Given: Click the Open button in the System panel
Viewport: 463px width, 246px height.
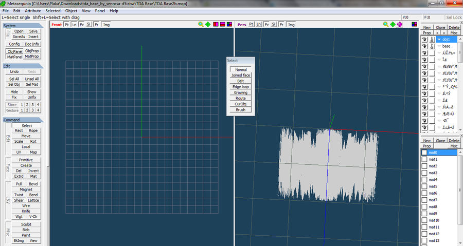Looking at the screenshot, I should [19, 31].
